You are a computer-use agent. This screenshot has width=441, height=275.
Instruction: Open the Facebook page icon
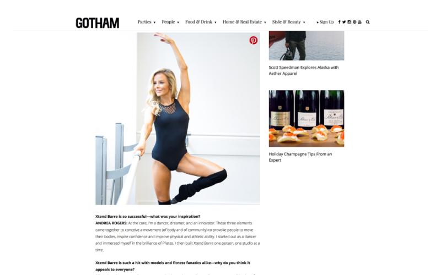point(339,22)
